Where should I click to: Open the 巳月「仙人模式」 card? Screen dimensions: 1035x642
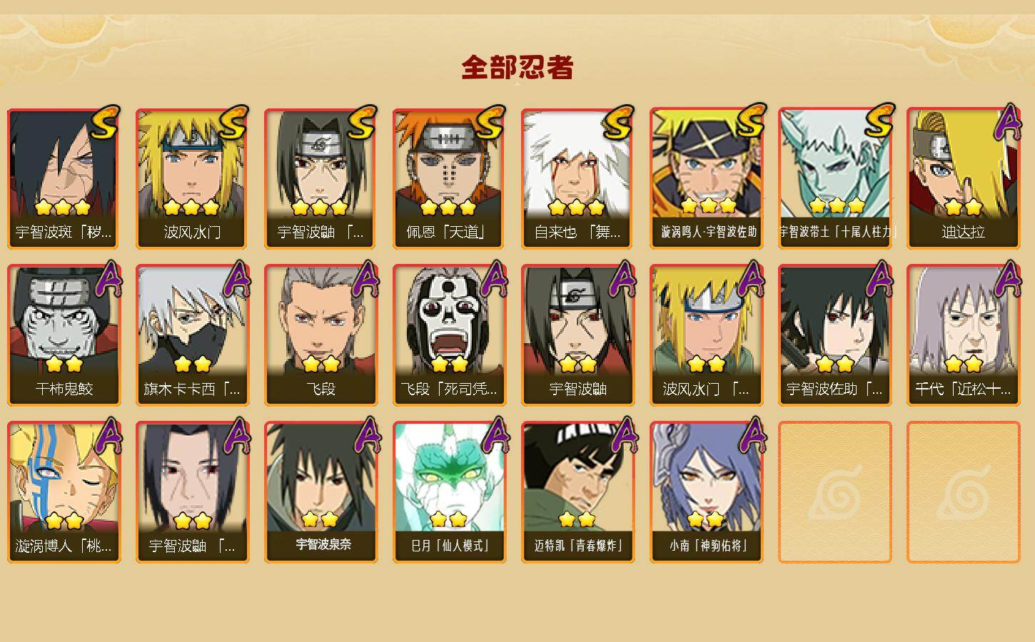[449, 492]
